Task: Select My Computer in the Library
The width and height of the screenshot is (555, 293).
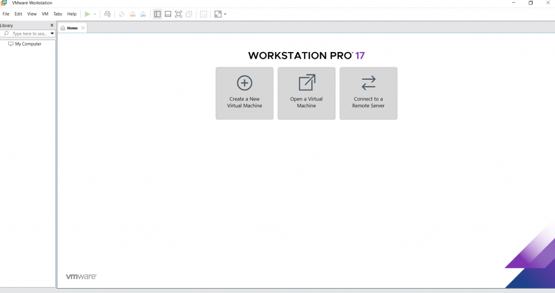Action: coord(25,44)
